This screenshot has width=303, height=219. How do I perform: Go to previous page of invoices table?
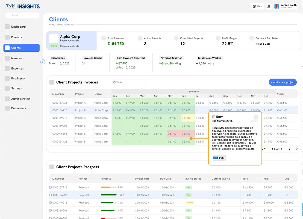point(289,149)
